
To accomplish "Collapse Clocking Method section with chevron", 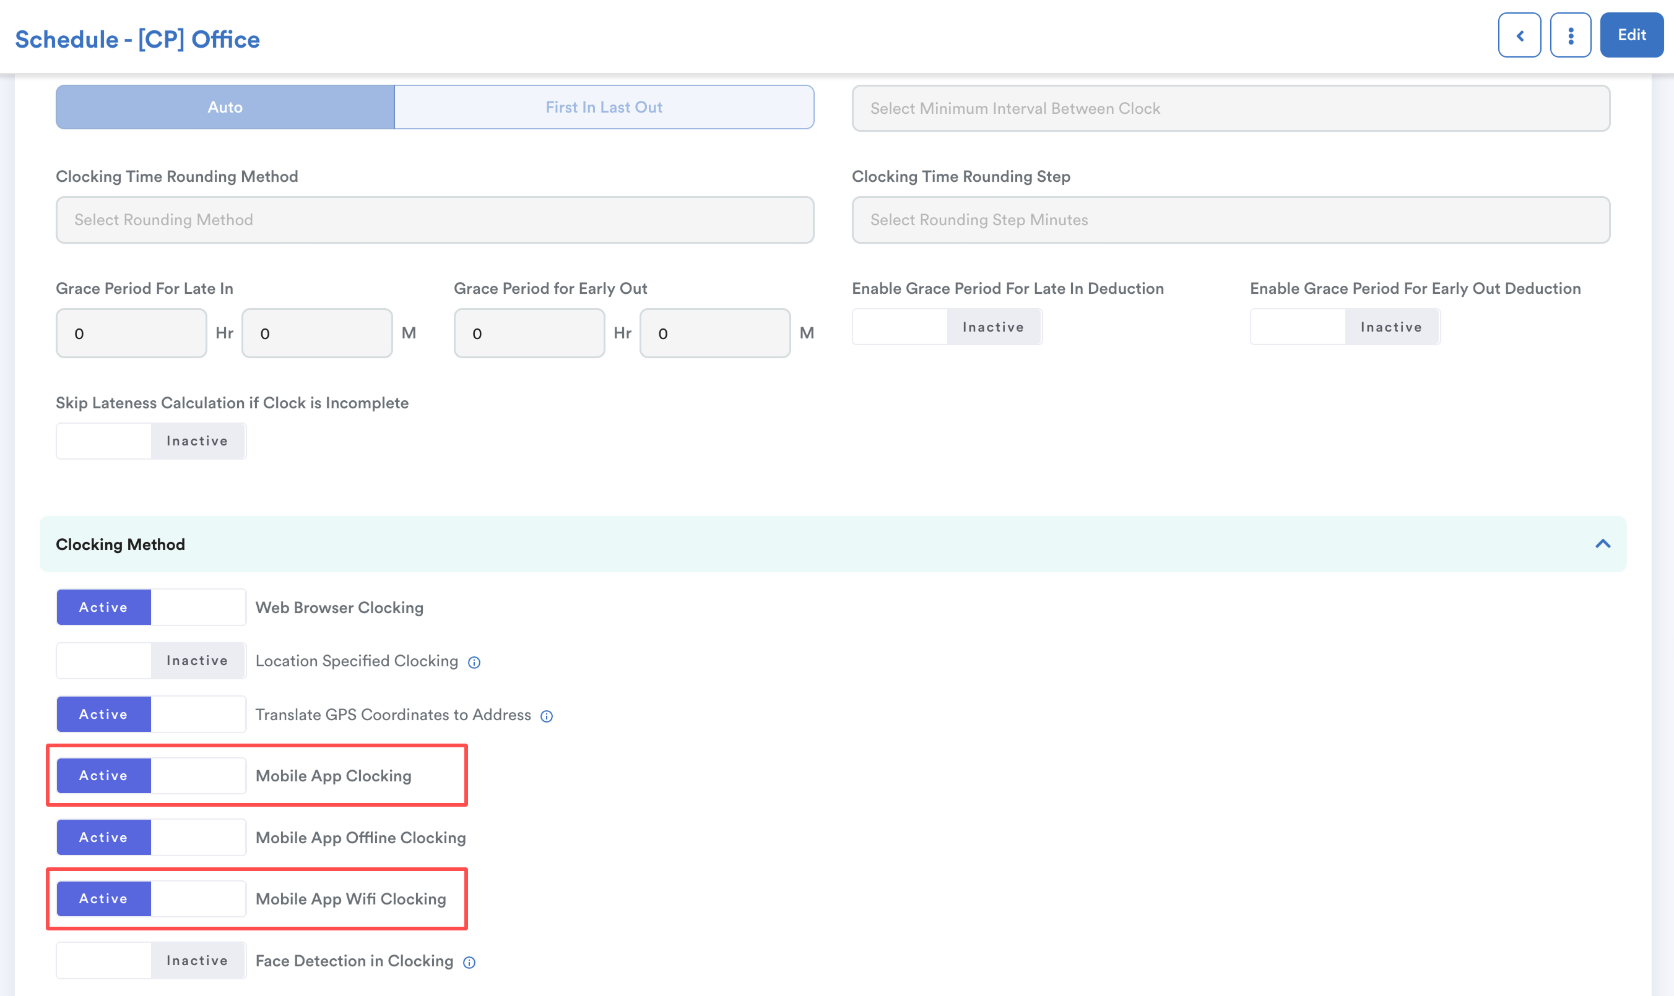I will click(1602, 544).
